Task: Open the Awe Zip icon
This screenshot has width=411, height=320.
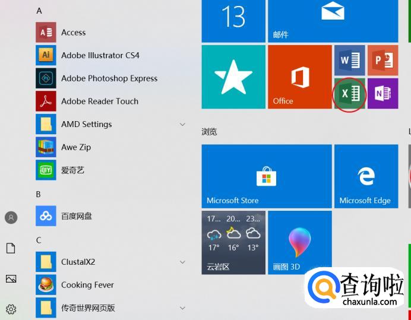Action: (46, 147)
